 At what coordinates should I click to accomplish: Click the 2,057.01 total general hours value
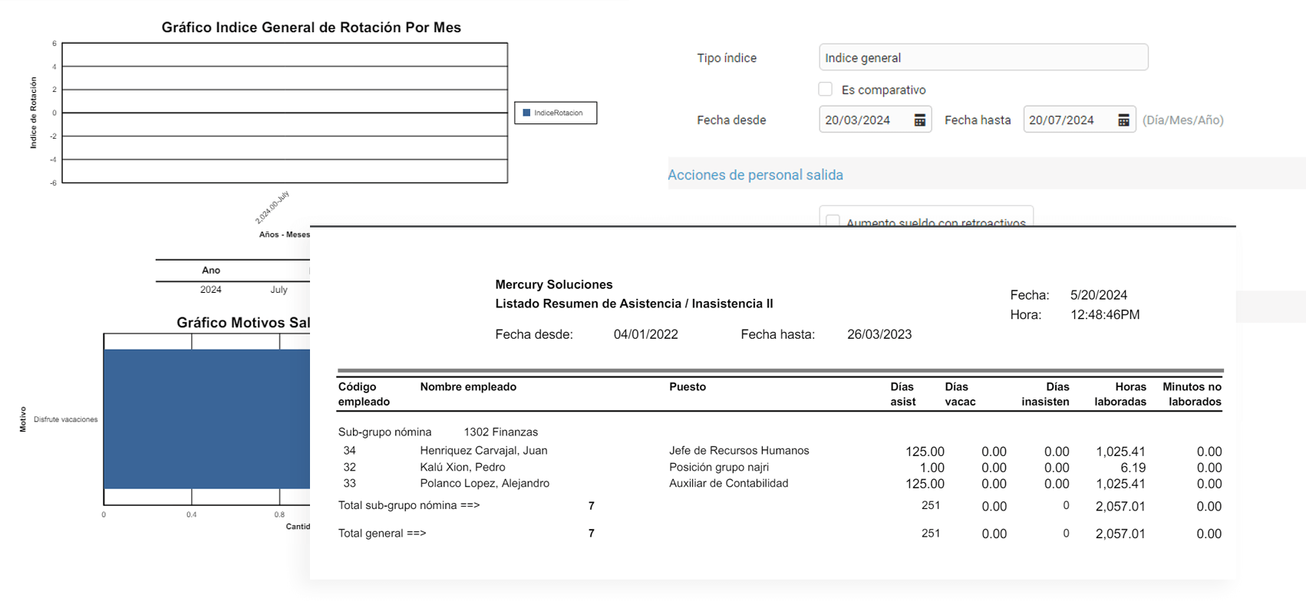click(x=1120, y=534)
